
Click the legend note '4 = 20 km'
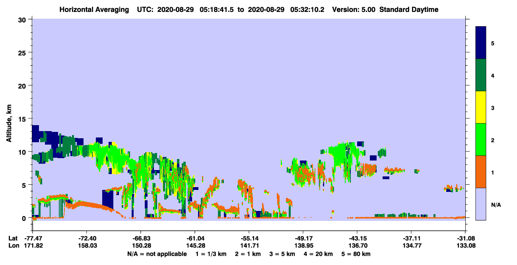[319, 254]
